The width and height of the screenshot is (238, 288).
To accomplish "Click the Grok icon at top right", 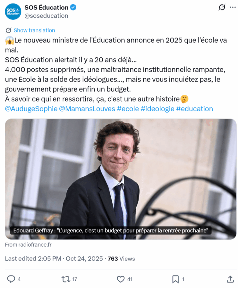I will coord(222,8).
